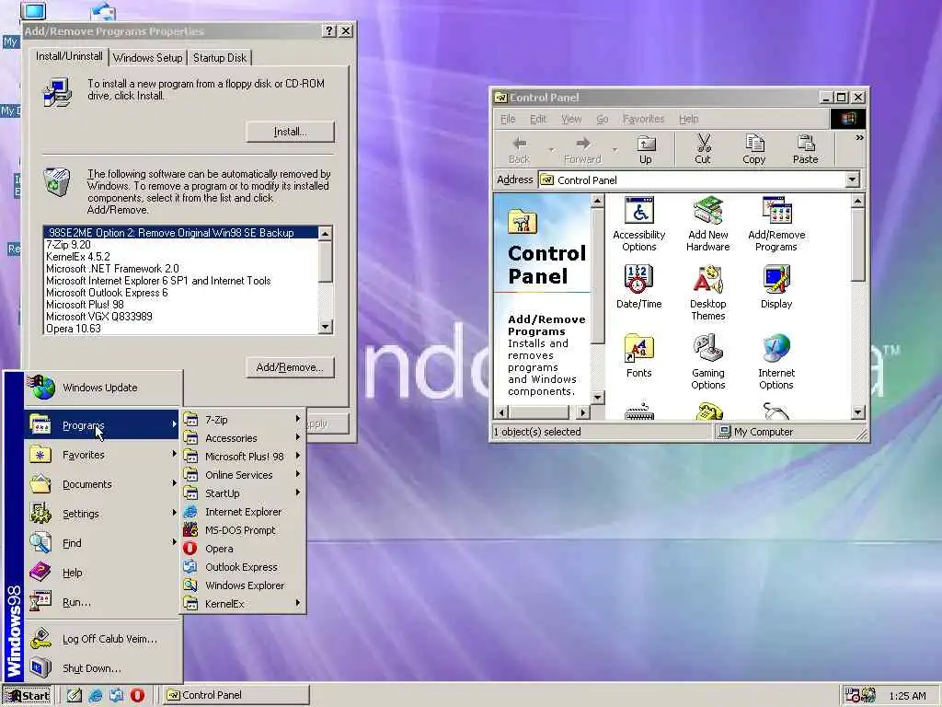Open the Fonts folder icon

tap(638, 356)
